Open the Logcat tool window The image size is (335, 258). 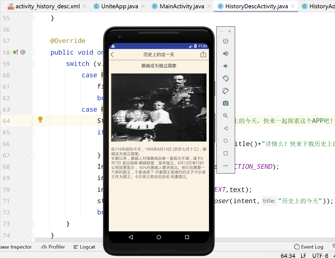pyautogui.click(x=84, y=247)
